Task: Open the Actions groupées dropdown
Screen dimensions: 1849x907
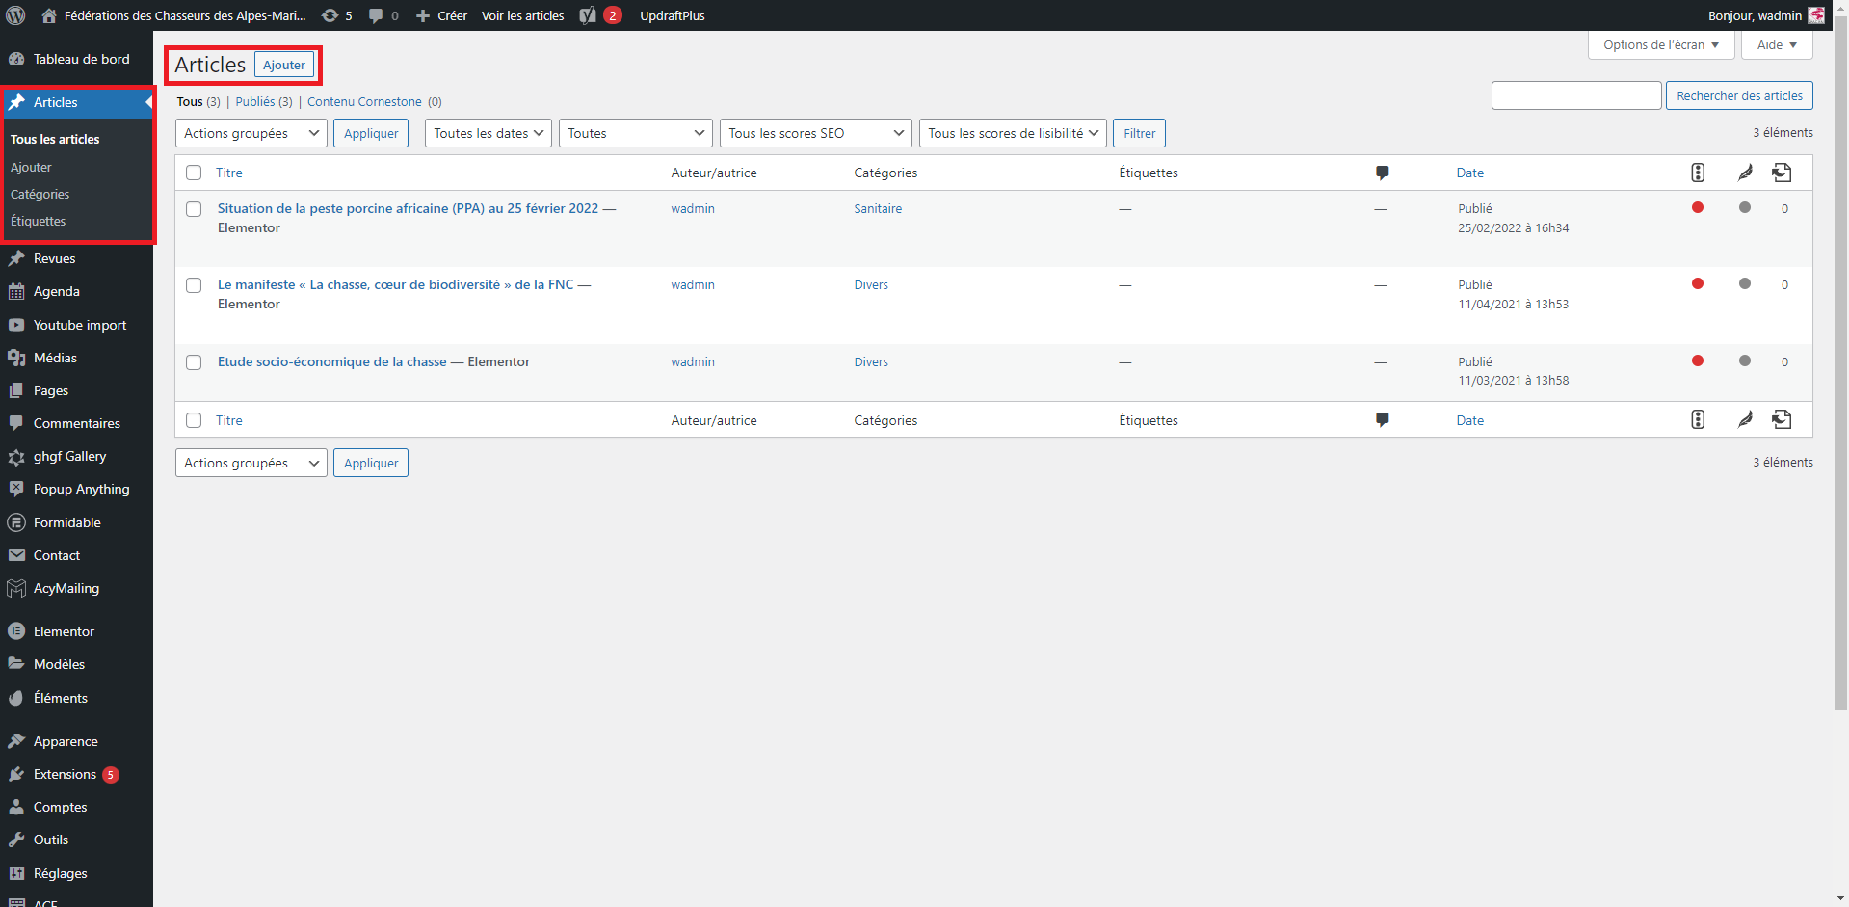Action: [x=251, y=132]
